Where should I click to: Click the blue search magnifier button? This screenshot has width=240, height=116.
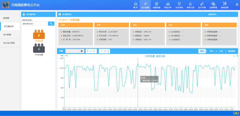coord(51,24)
